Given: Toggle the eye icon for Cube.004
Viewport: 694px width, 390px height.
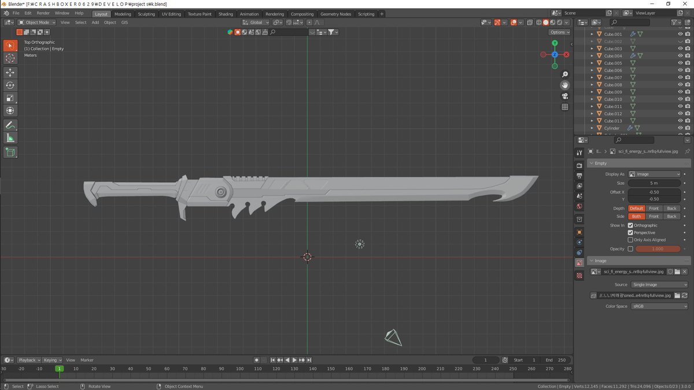Looking at the screenshot, I should (680, 56).
